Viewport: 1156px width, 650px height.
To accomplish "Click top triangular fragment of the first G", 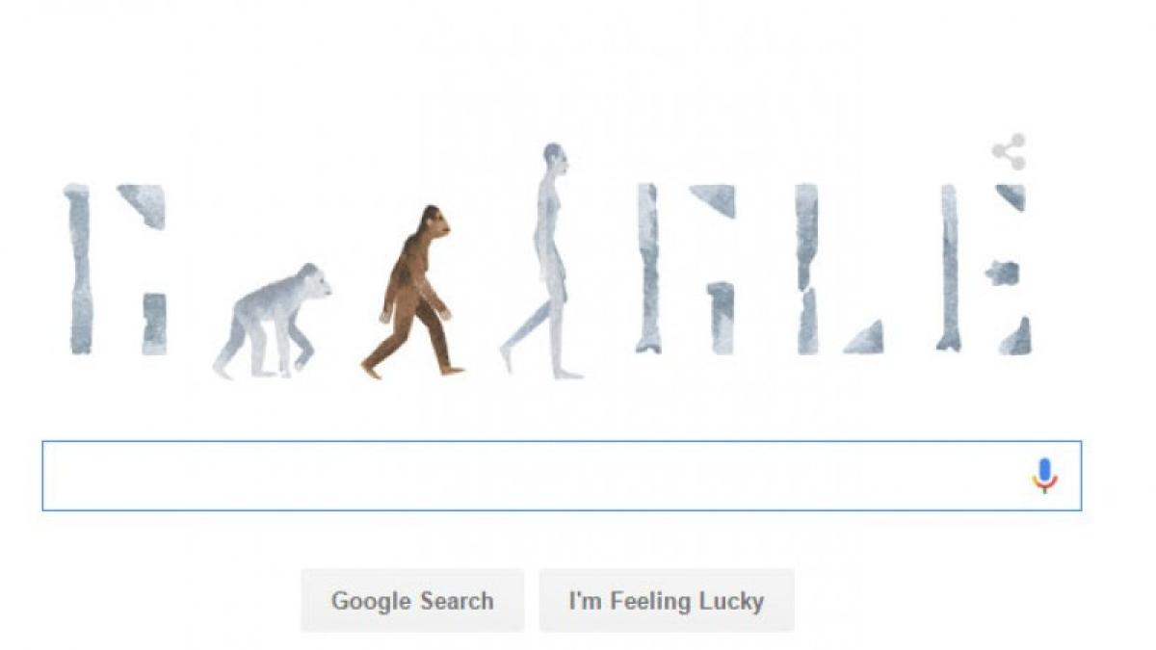I will [144, 205].
